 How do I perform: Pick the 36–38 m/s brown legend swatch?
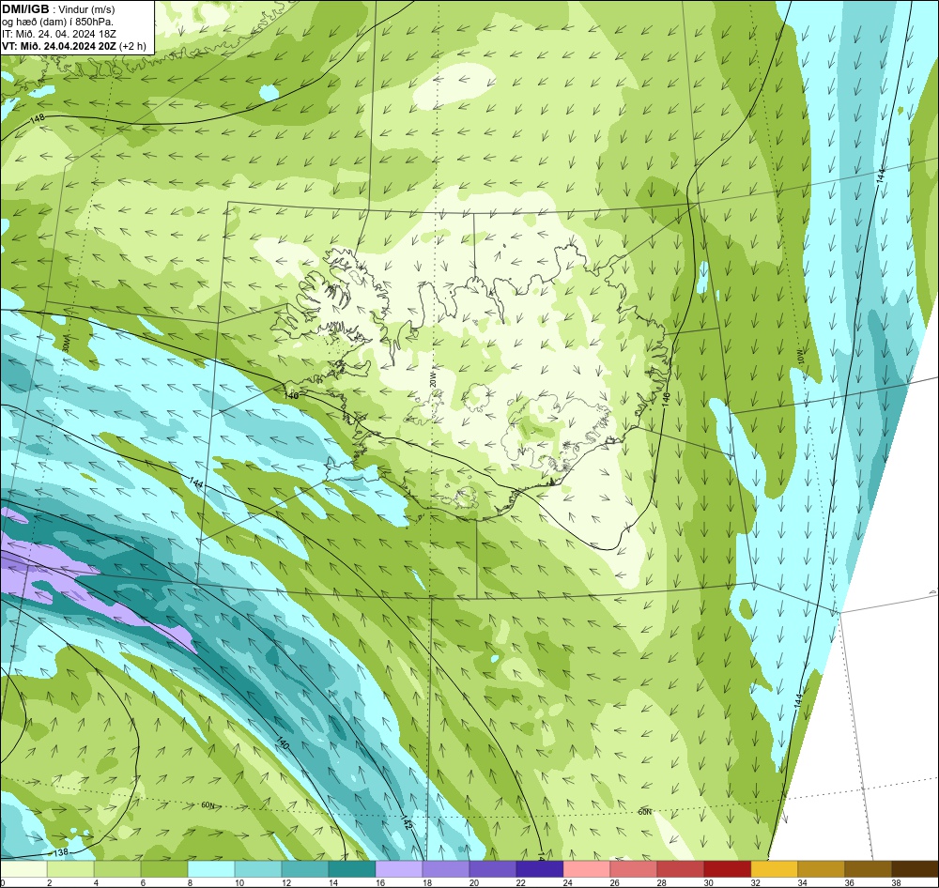(x=868, y=869)
